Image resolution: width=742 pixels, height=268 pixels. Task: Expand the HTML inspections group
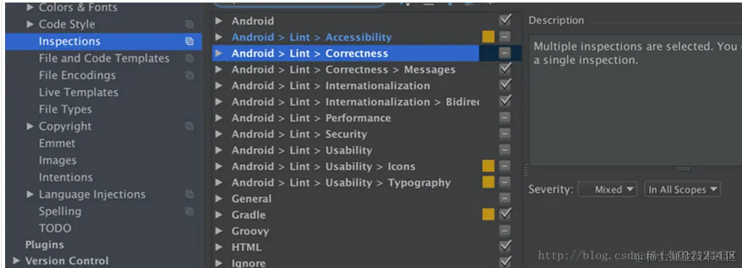point(218,246)
